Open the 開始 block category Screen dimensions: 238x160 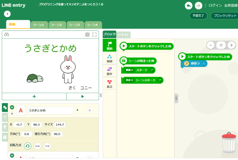coord(109,45)
